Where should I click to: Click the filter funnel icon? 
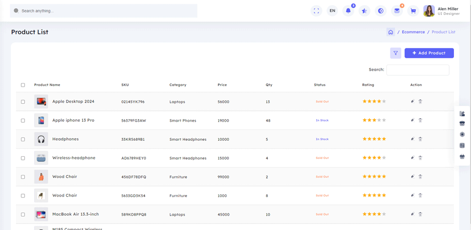click(x=396, y=53)
